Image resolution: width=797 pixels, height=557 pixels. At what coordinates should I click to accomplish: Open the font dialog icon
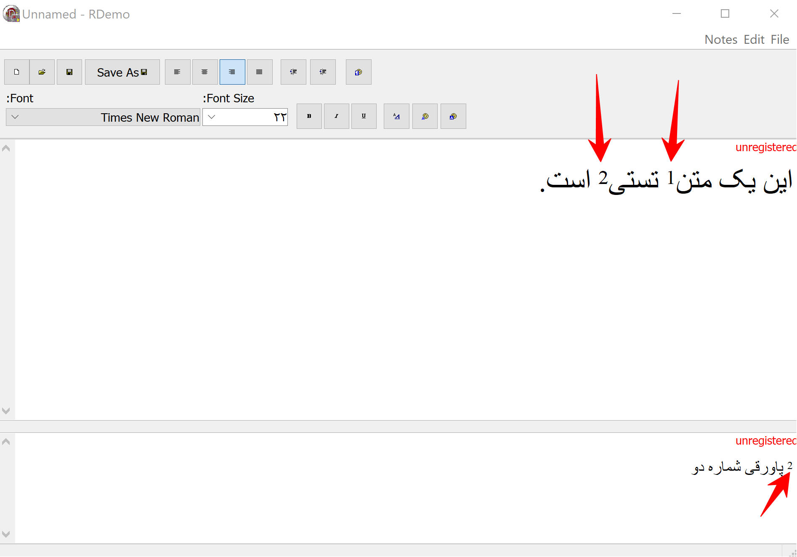click(x=396, y=116)
